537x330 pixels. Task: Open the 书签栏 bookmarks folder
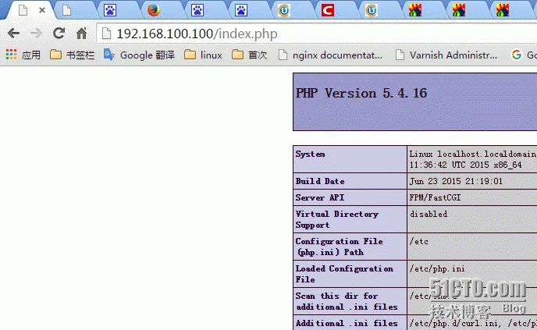[72, 55]
